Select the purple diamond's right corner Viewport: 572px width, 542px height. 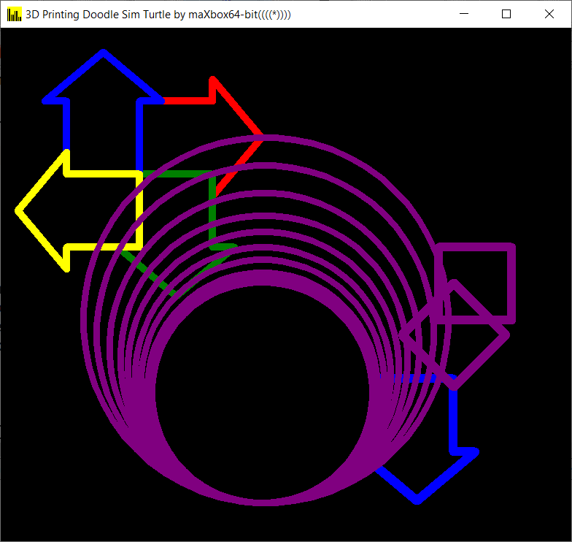click(506, 335)
